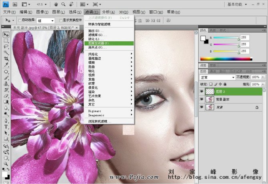Activate the Type (T) tool
The width and height of the screenshot is (268, 184).
6,127
